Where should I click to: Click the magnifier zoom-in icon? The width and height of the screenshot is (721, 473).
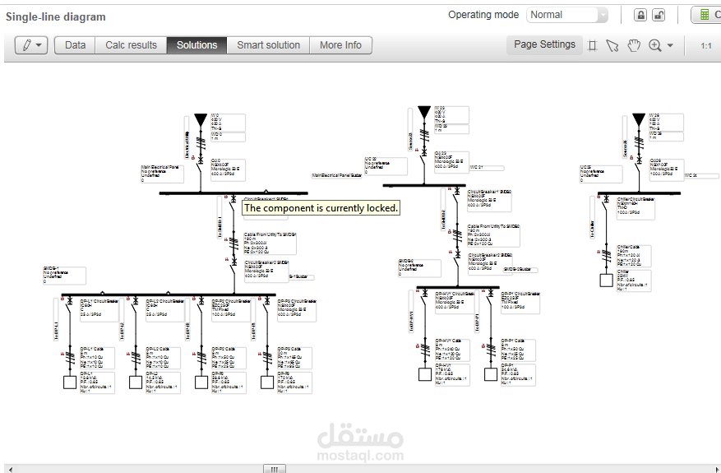pos(654,45)
